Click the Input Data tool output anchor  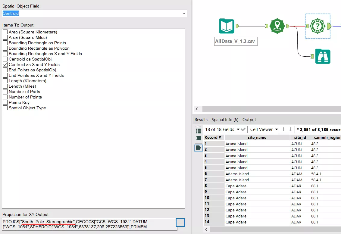[237, 26]
